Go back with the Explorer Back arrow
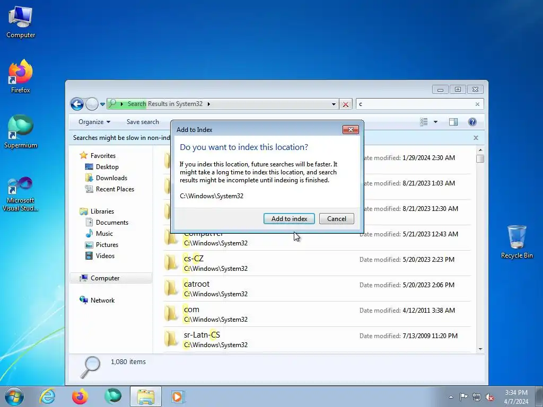Viewport: 543px width, 407px height. click(77, 104)
